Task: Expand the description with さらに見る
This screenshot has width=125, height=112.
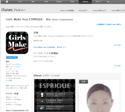Action: 117,45
